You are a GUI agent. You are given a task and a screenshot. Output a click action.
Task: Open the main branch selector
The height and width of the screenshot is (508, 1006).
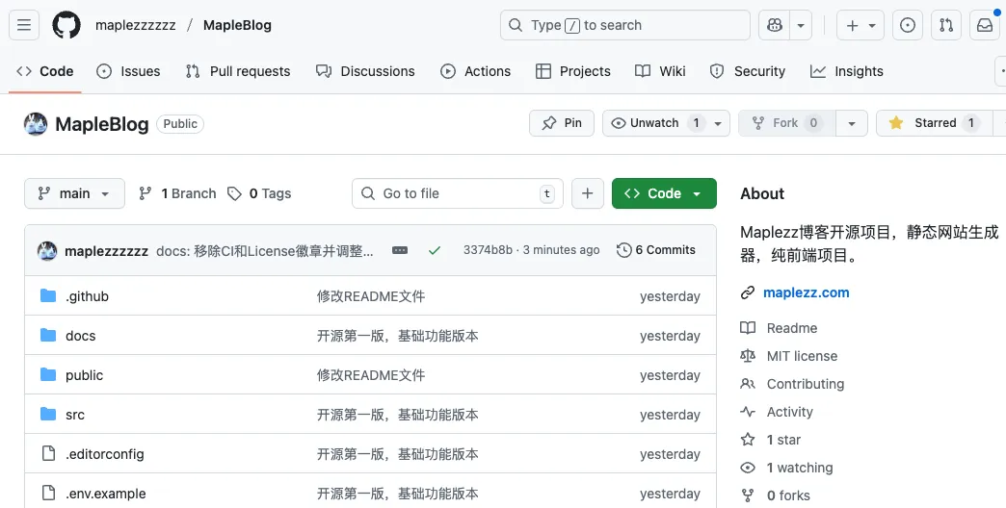pos(74,193)
